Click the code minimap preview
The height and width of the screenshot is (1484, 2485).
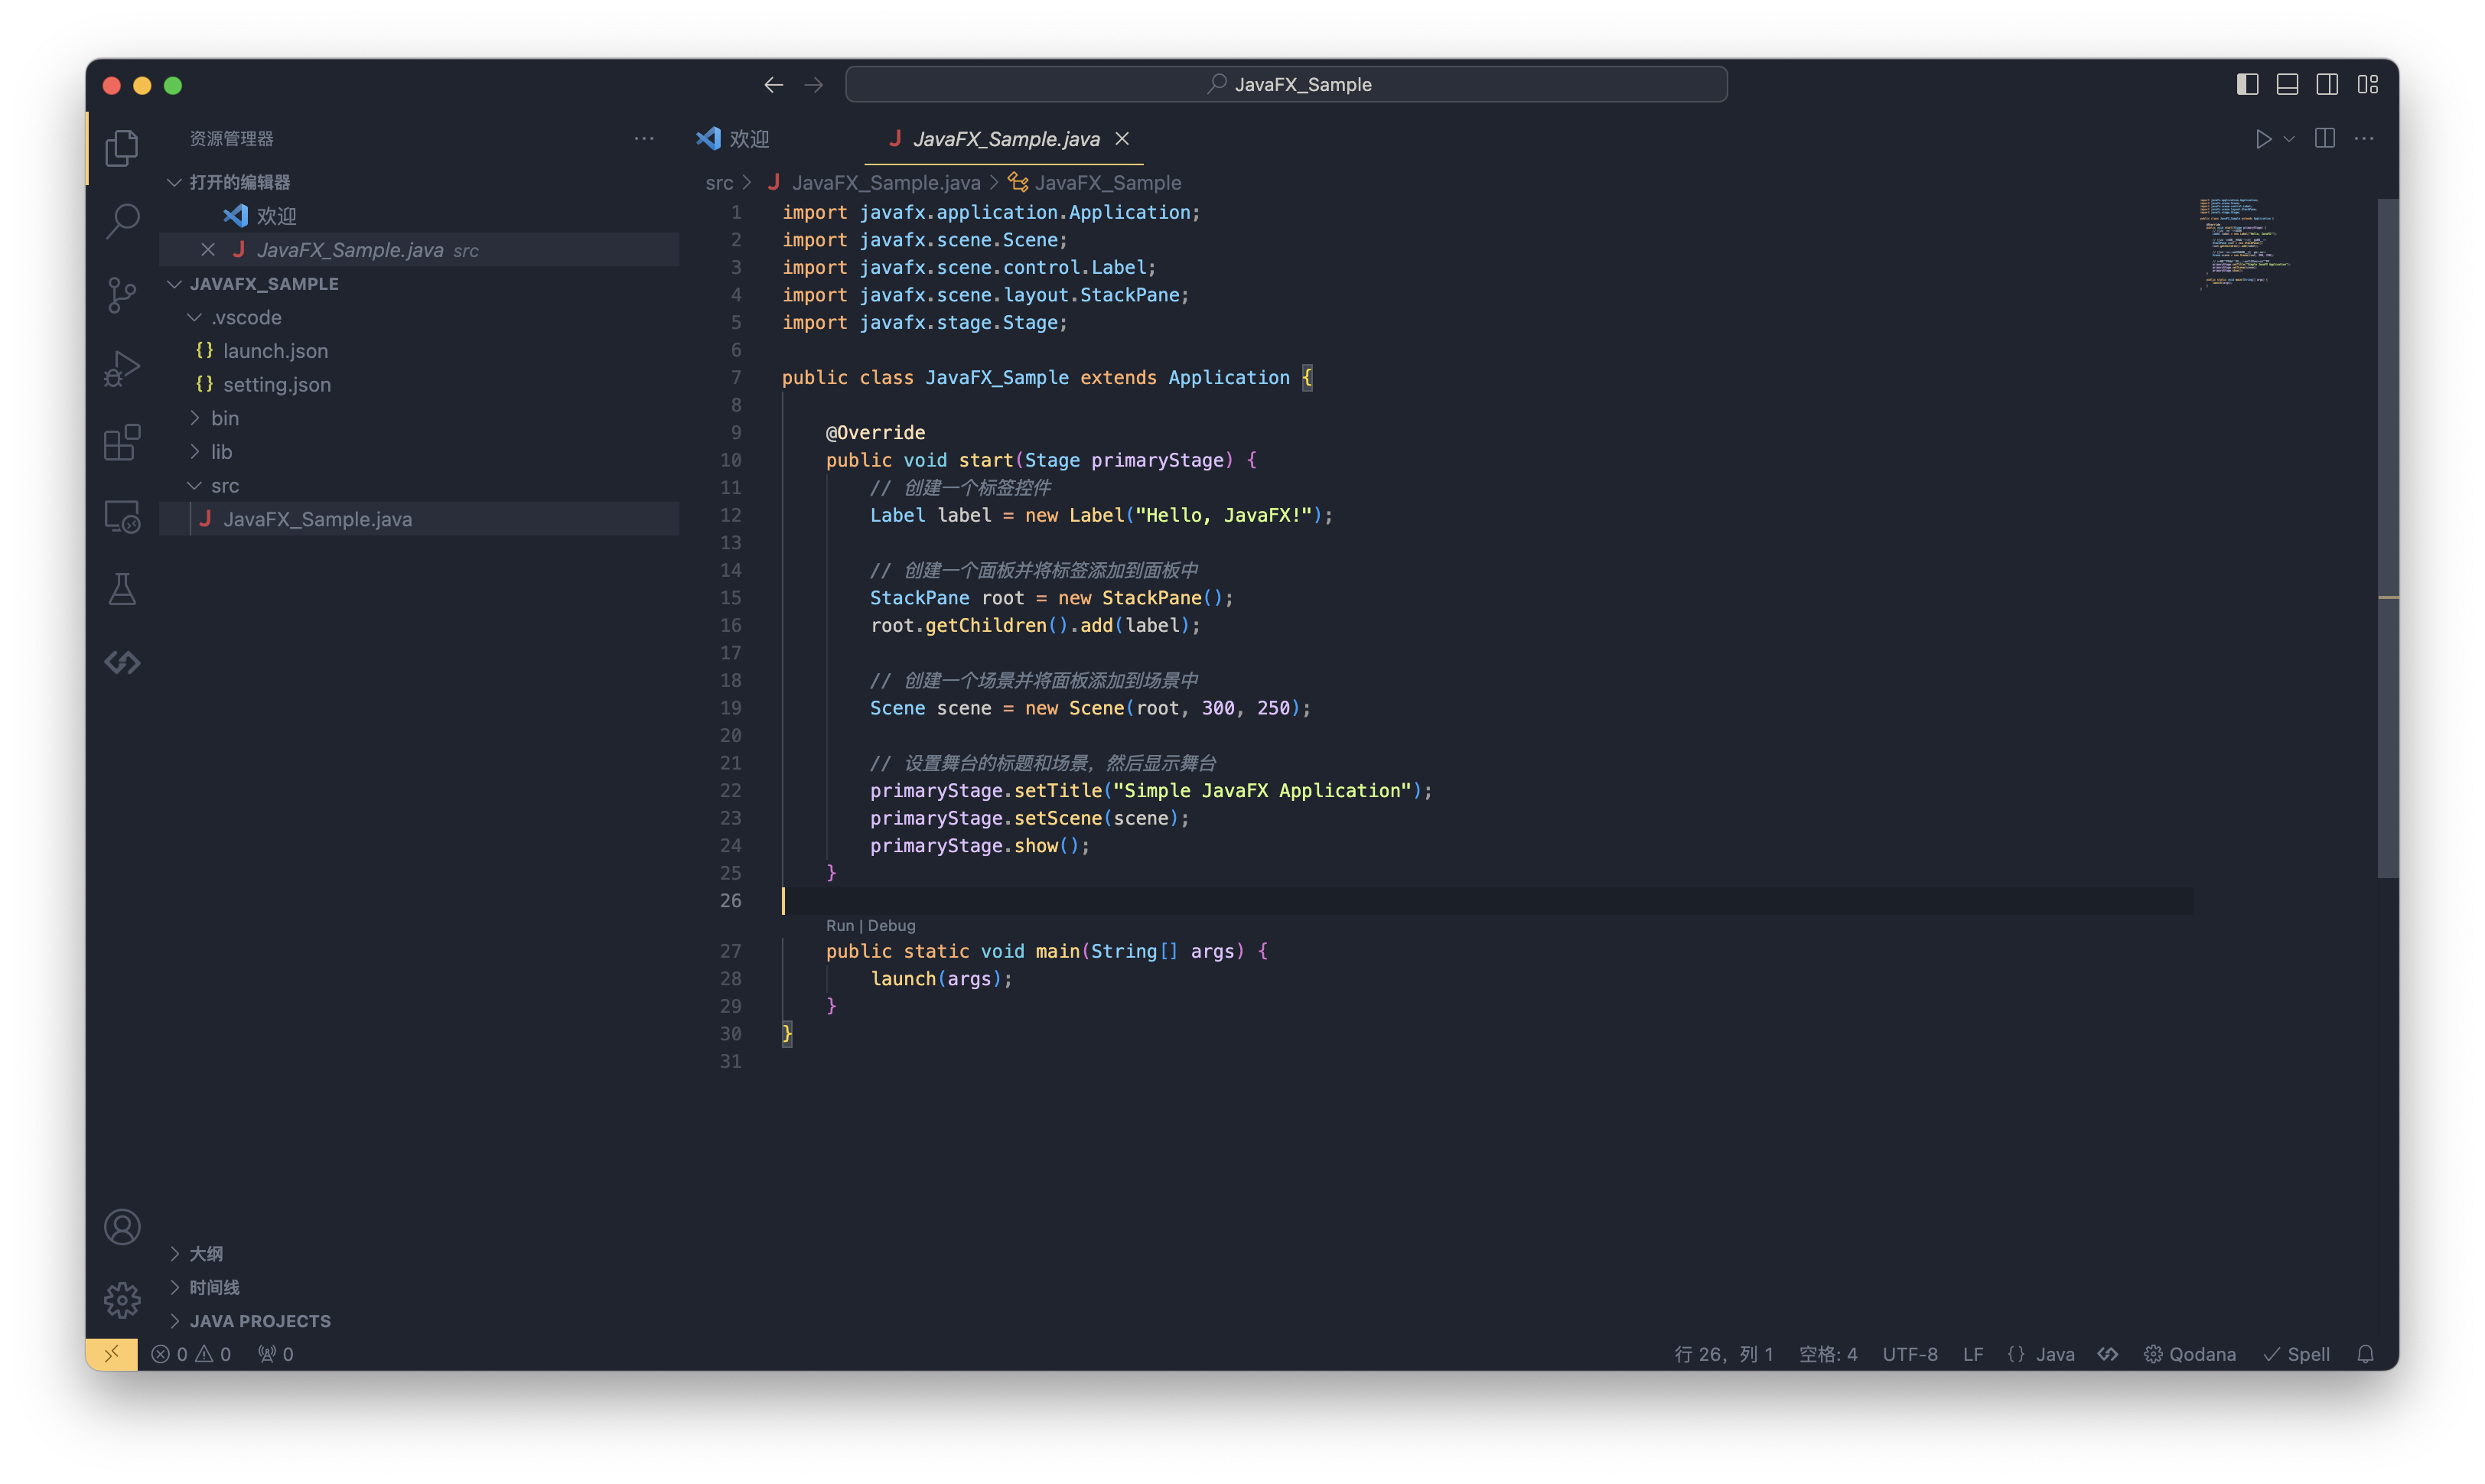pyautogui.click(x=2245, y=245)
